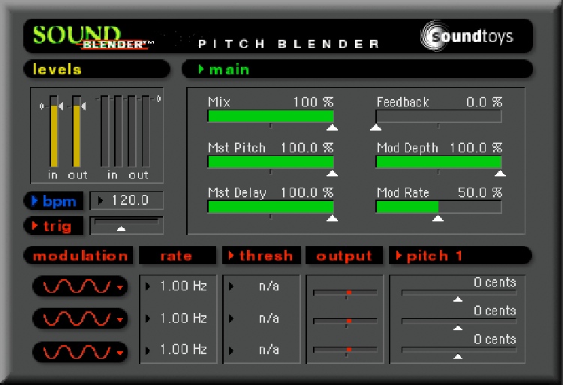Click the third pitch 1 cents slider
The height and width of the screenshot is (385, 563).
tap(459, 351)
